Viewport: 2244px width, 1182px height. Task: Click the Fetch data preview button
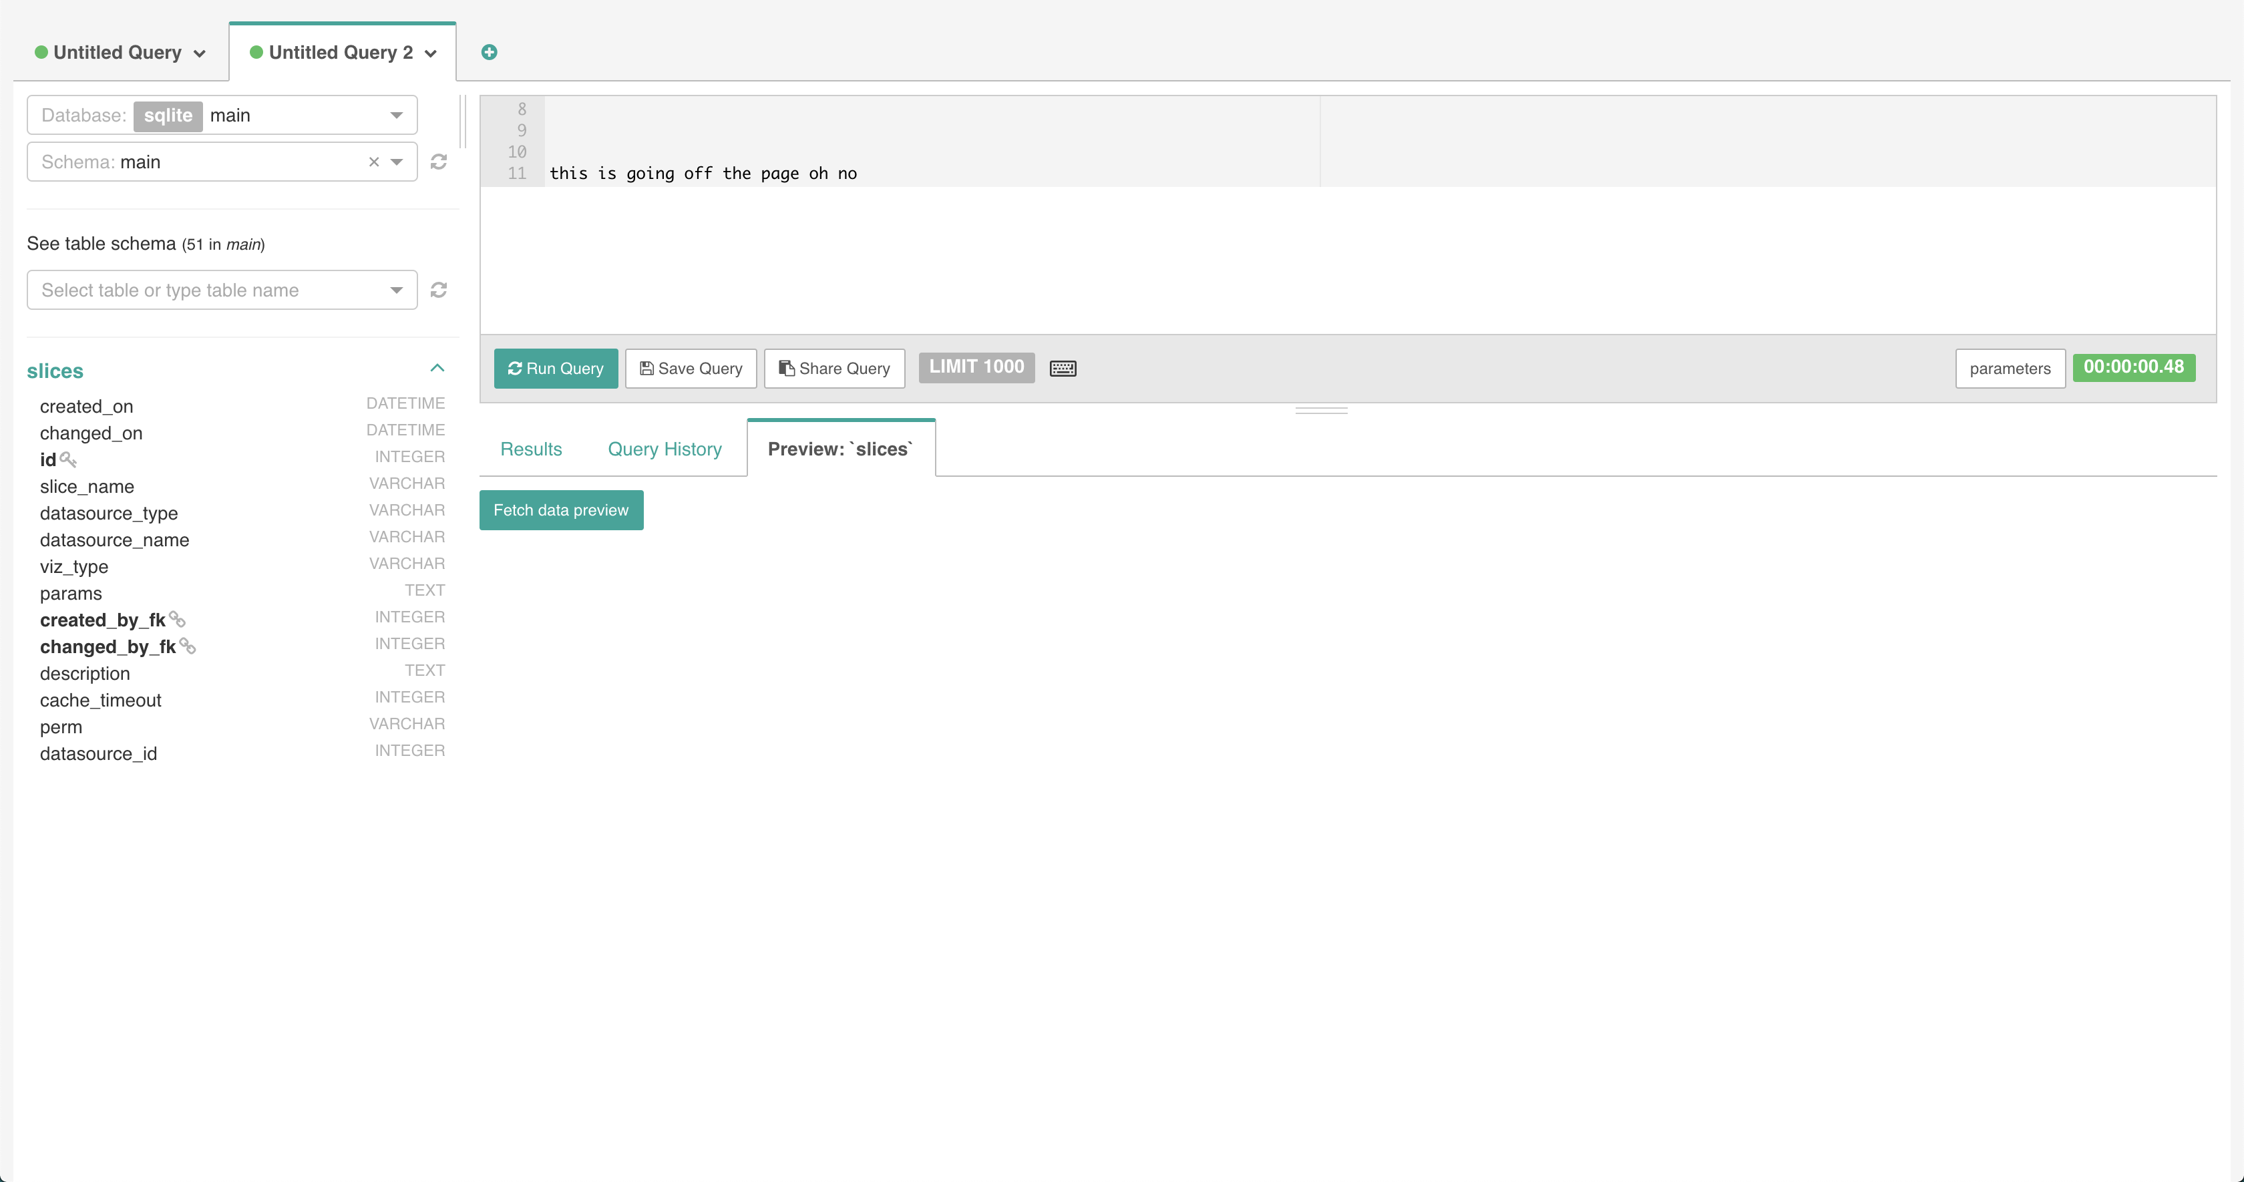tap(560, 510)
